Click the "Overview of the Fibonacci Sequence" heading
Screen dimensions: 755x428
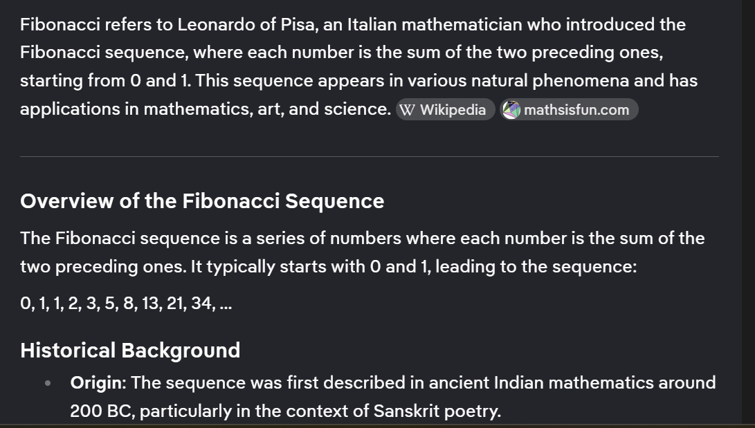[x=202, y=201]
